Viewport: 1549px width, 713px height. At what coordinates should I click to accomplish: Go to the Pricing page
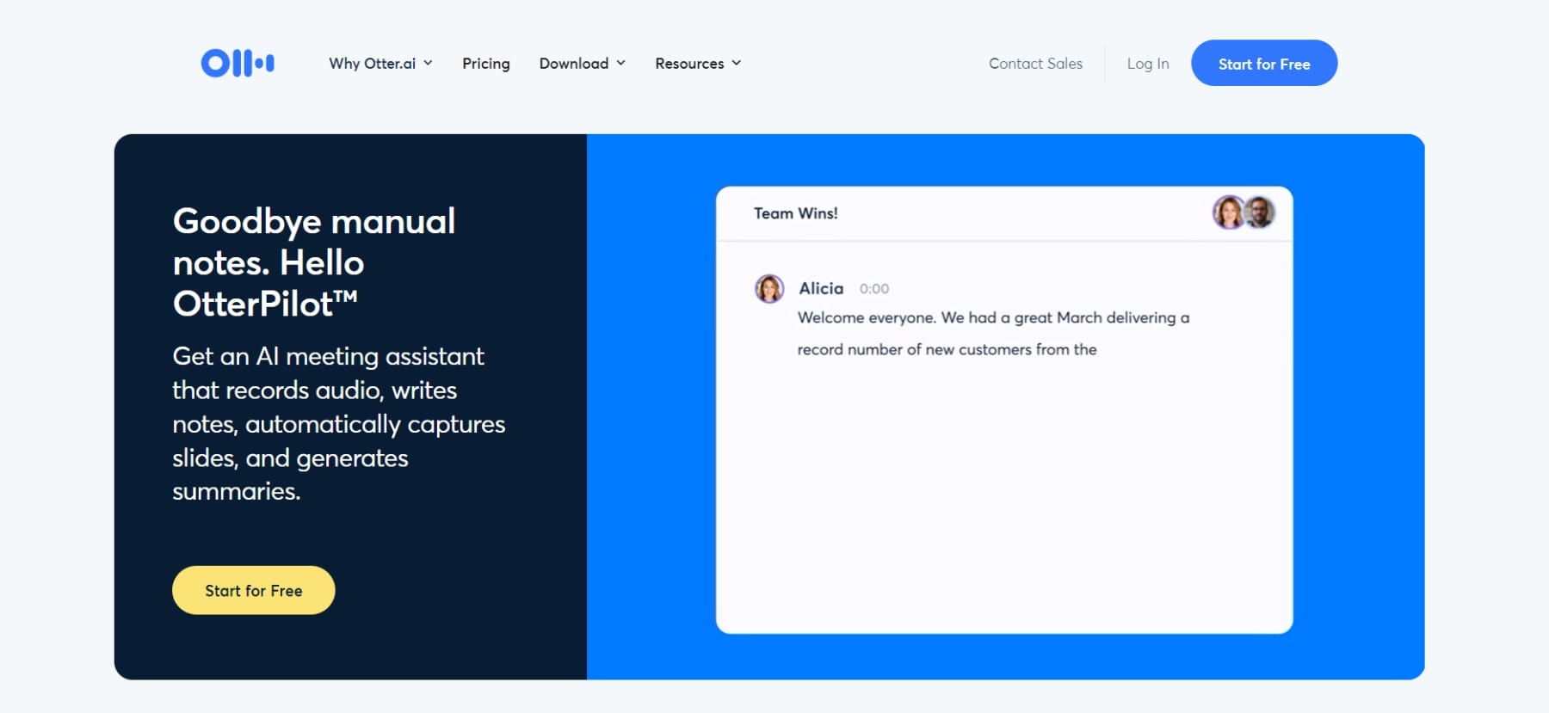pos(485,64)
